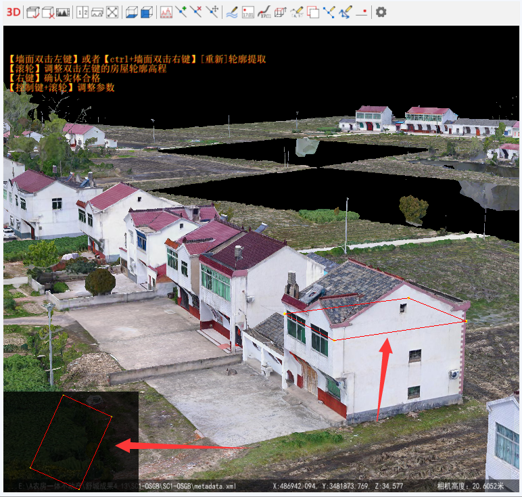The height and width of the screenshot is (497, 522).
Task: Select the delete node tool (red X)
Action: click(196, 11)
